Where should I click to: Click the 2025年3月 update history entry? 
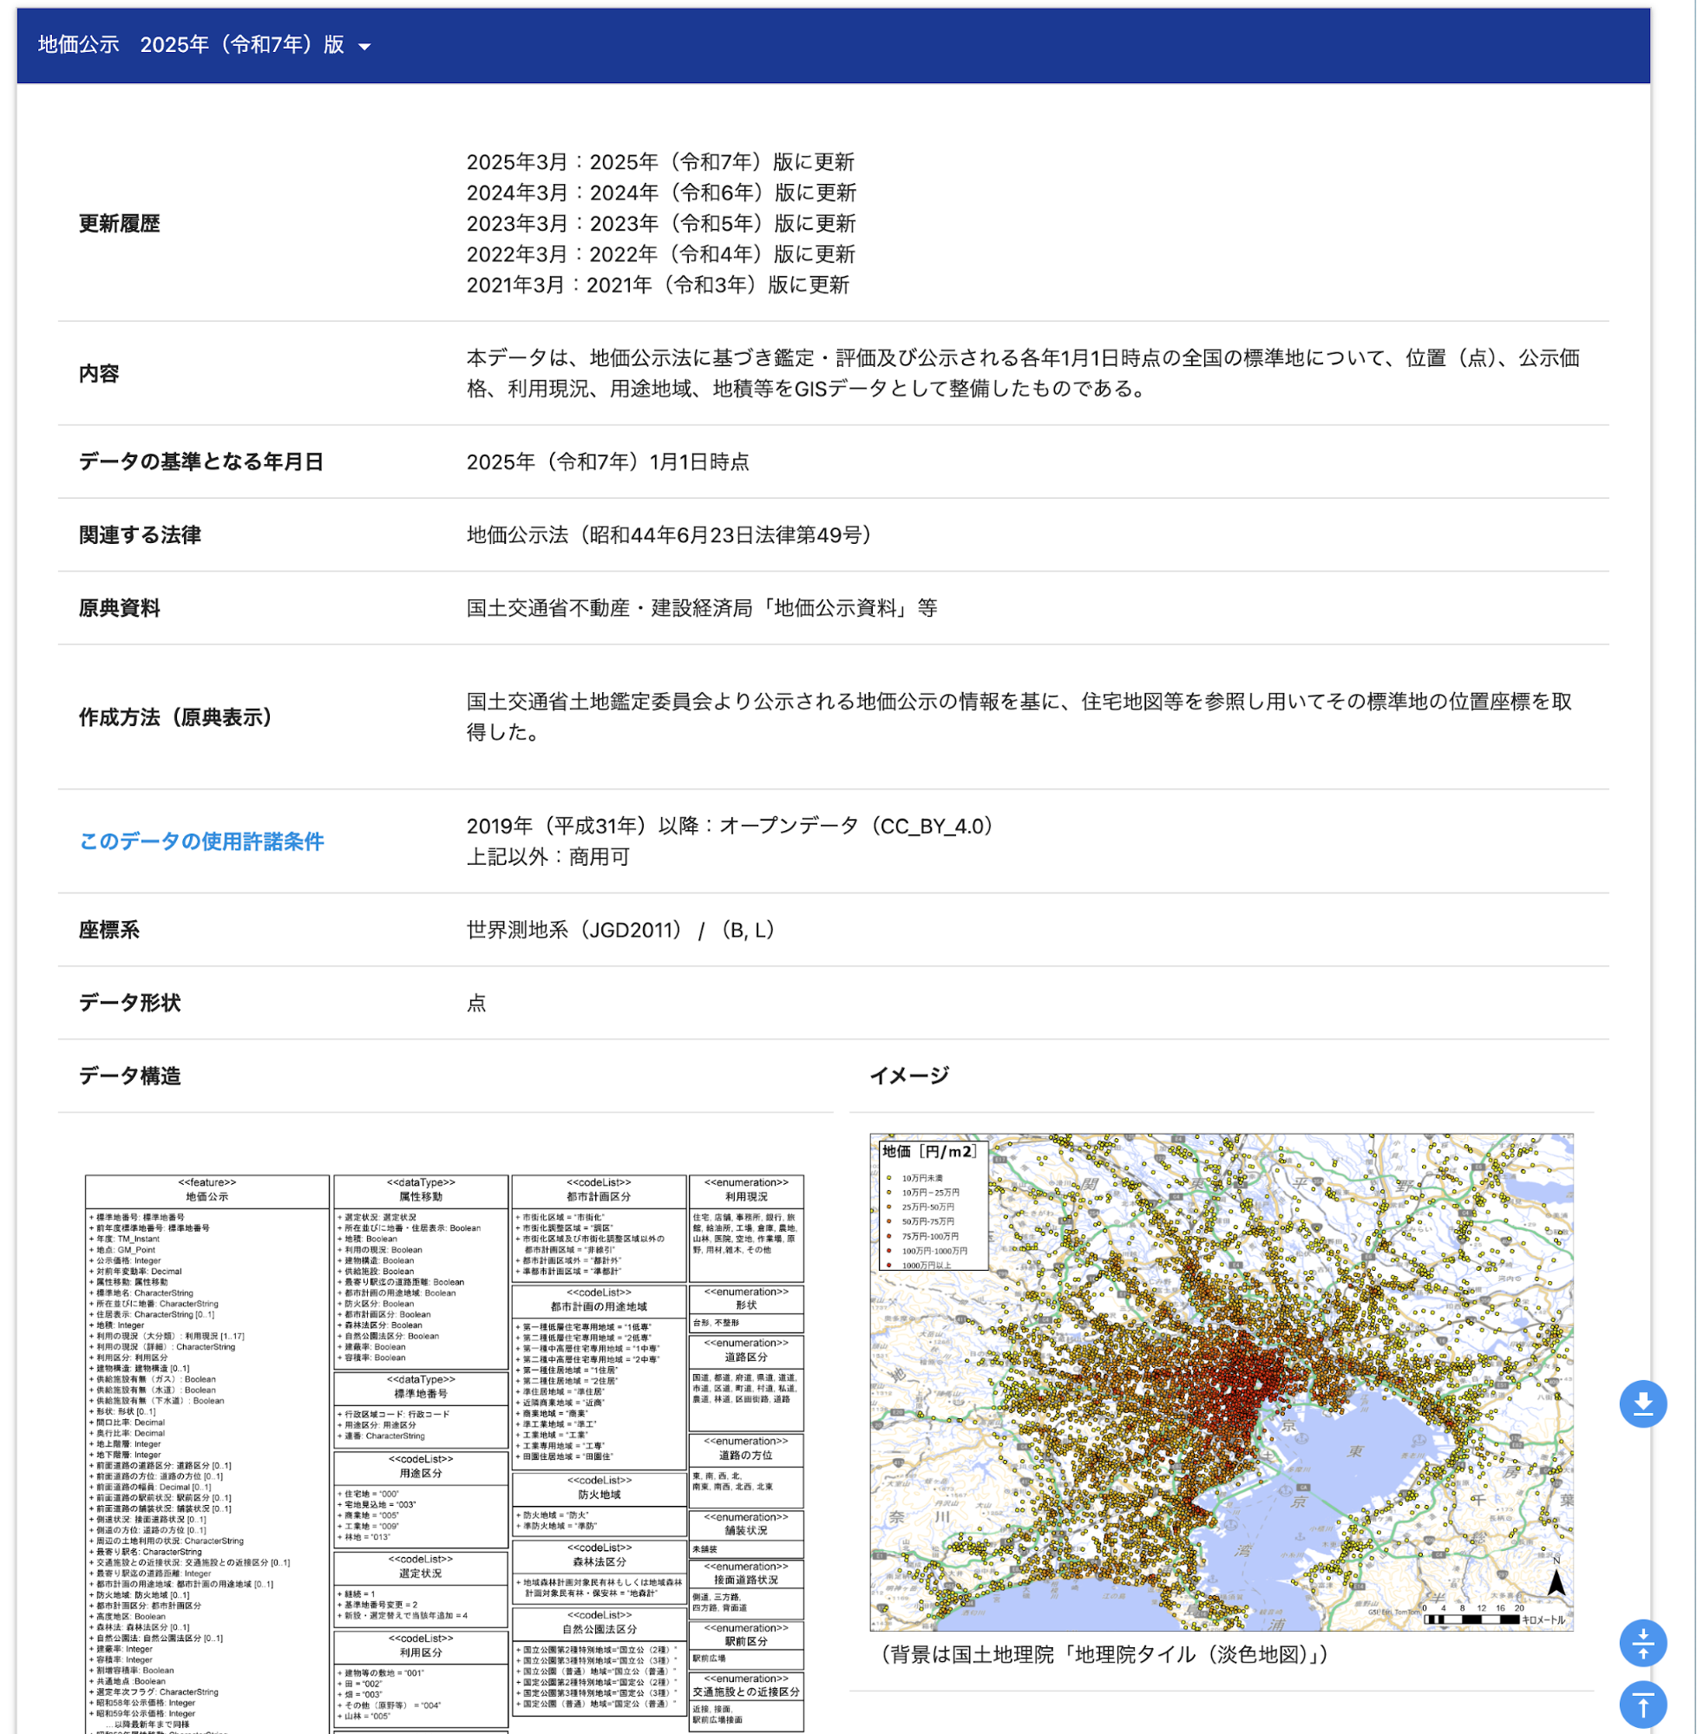(x=659, y=162)
